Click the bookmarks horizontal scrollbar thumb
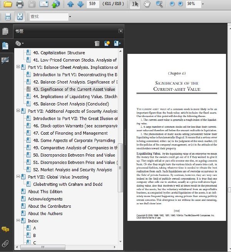The image size is (231, 252). 43,247
